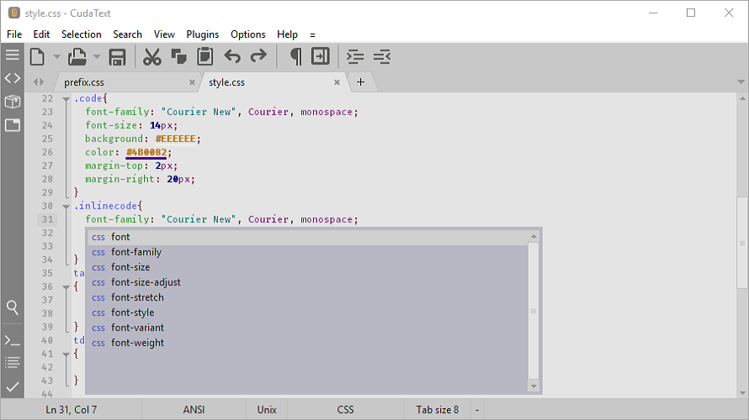Click the underlined #4B0082 color value
This screenshot has height=420, width=749.
pyautogui.click(x=147, y=152)
